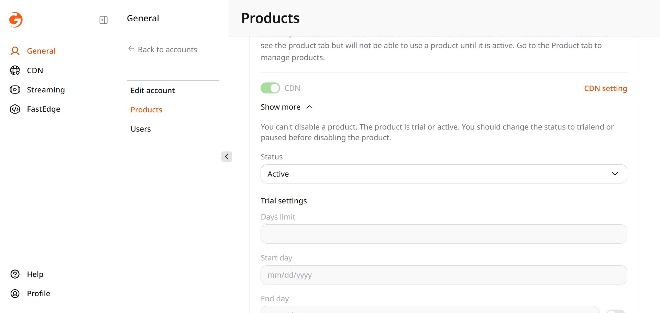Click the Start day date field
660x313 pixels.
pyautogui.click(x=444, y=275)
